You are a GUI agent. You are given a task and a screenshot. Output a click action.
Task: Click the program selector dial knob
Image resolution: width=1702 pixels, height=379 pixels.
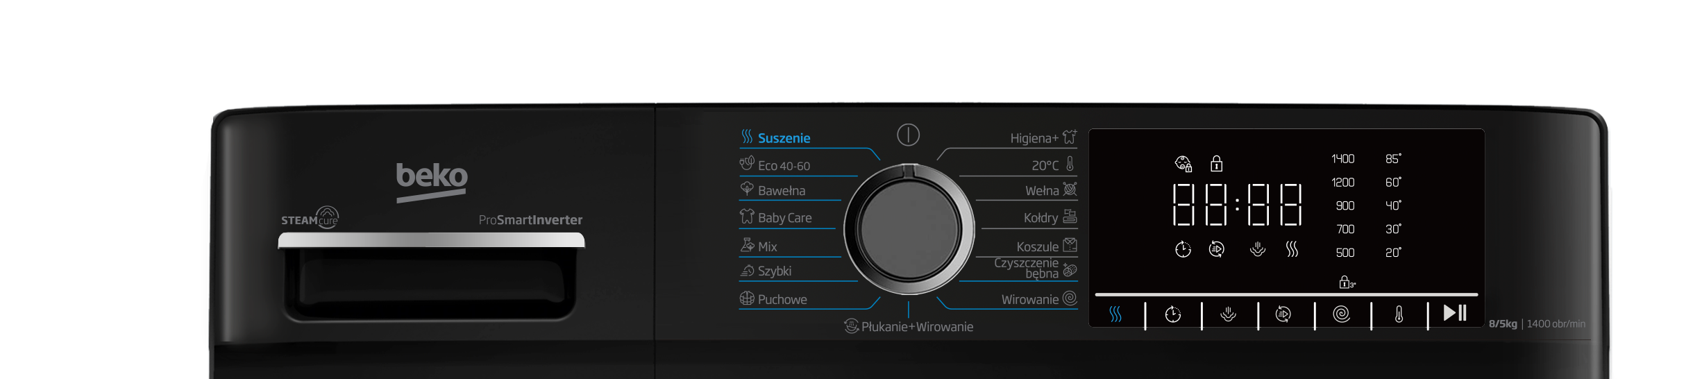tap(909, 229)
